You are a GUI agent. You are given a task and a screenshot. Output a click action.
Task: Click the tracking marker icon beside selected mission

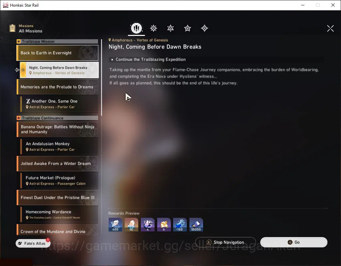pyautogui.click(x=17, y=70)
